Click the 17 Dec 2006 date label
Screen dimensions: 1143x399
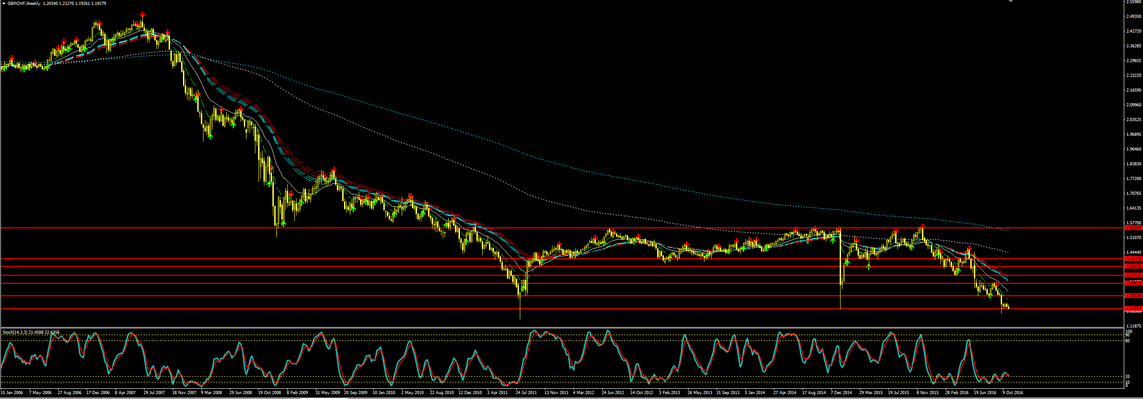(98, 393)
